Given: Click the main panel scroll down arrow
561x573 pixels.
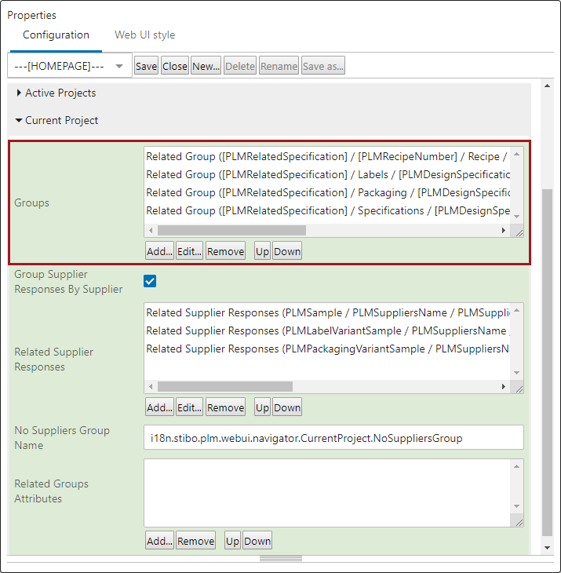Looking at the screenshot, I should [x=547, y=547].
